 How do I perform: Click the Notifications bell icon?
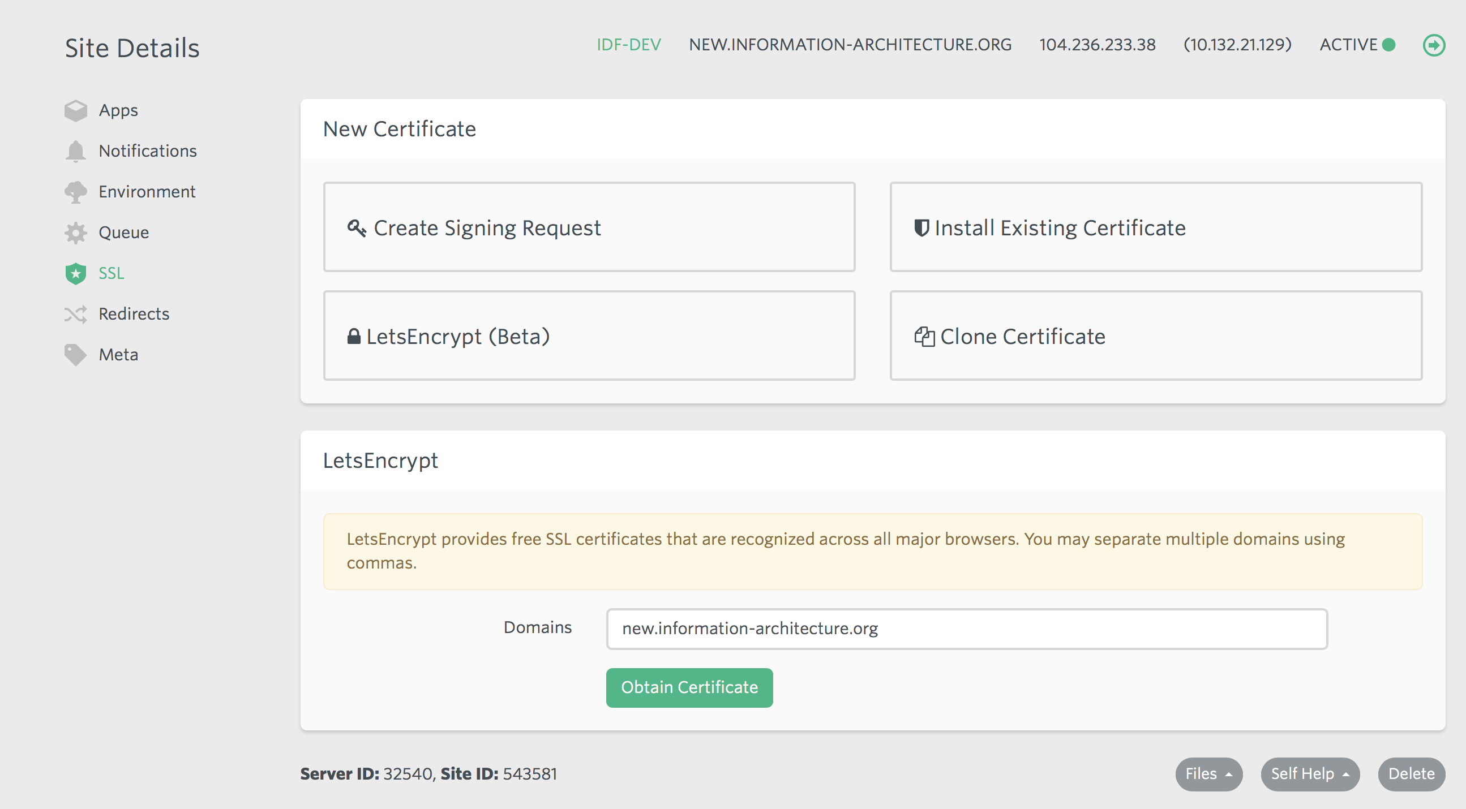point(75,151)
